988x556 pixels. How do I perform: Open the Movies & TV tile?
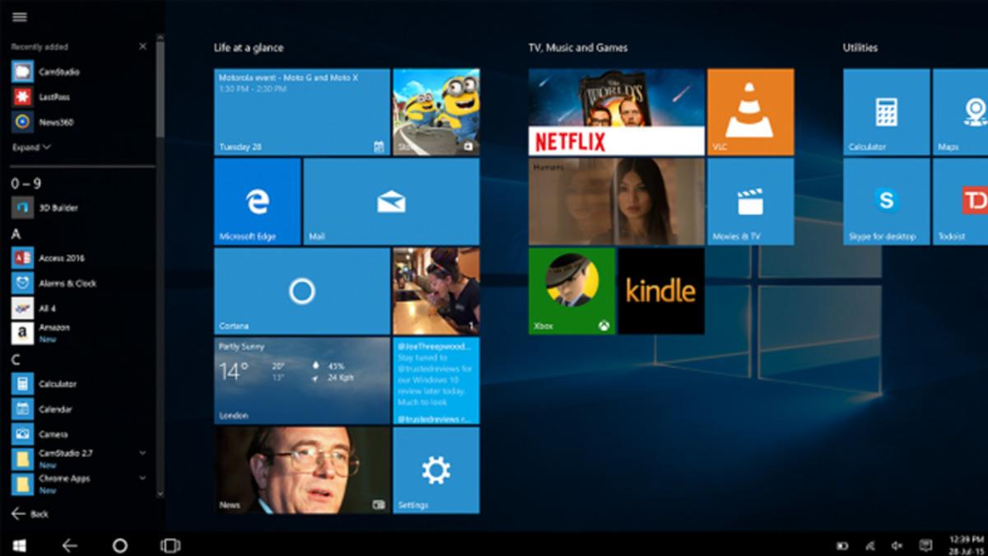[750, 201]
